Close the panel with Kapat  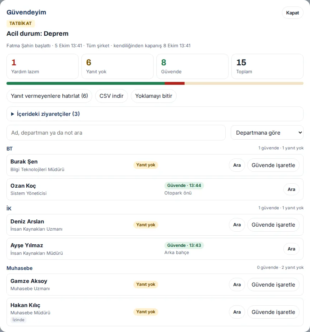click(x=292, y=13)
